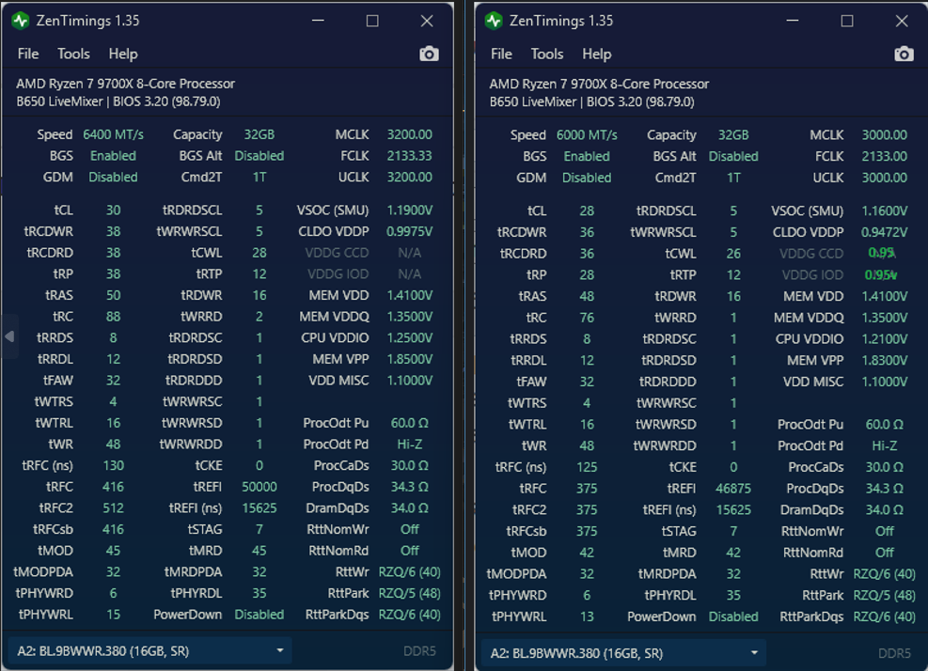Click the tREFI 46875 value
928x671 pixels.
pyautogui.click(x=733, y=488)
